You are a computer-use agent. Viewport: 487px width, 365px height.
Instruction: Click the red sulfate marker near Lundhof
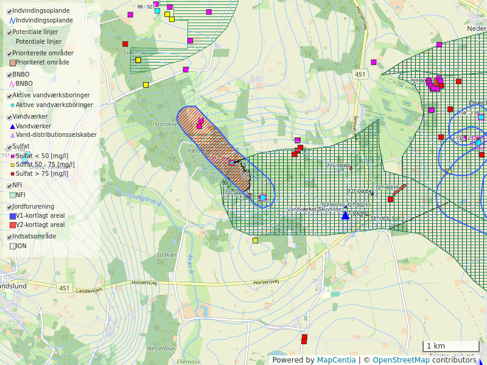pos(125,44)
